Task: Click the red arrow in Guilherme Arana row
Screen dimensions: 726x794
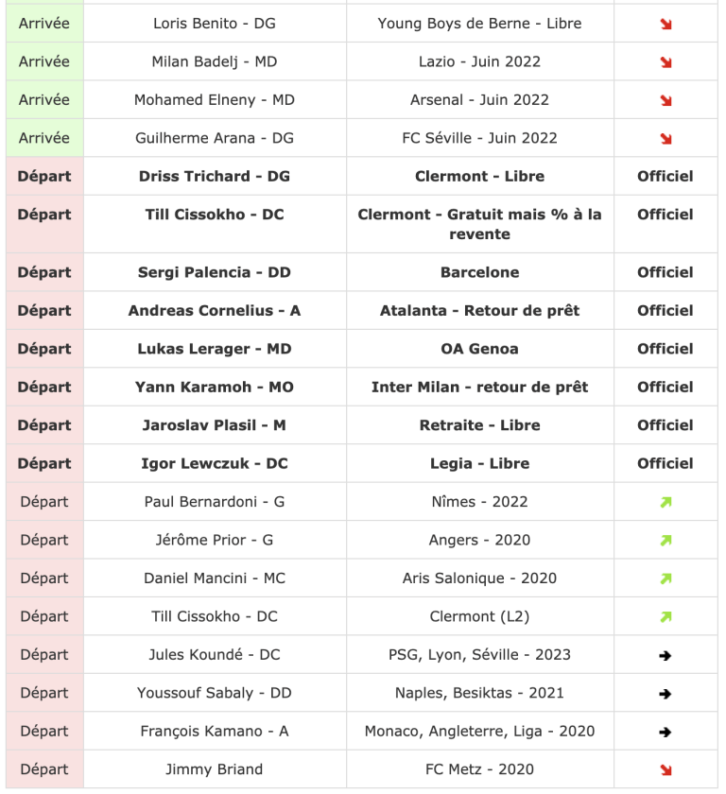Action: [x=665, y=139]
